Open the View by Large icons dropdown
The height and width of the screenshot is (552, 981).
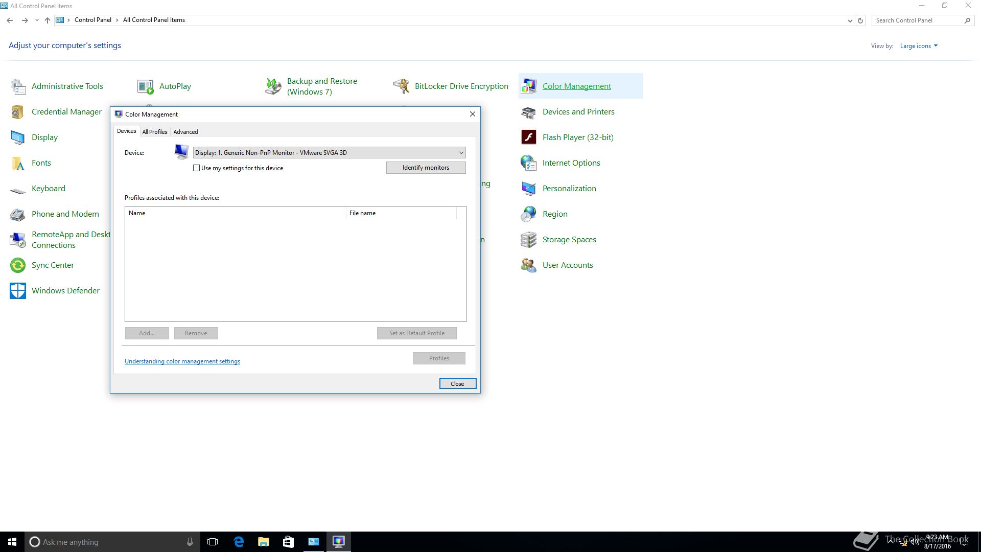click(x=919, y=46)
